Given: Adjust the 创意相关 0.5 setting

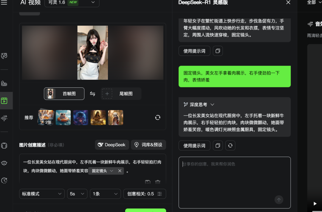Looking at the screenshot, I should [145, 194].
